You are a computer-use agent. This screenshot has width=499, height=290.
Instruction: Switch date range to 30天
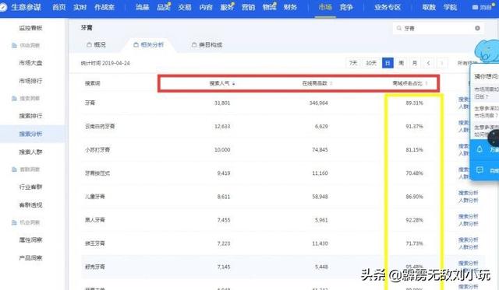(371, 63)
